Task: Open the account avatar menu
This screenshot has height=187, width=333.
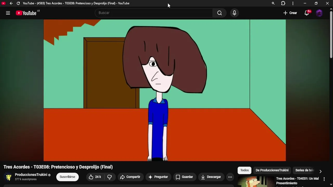Action: click(319, 13)
